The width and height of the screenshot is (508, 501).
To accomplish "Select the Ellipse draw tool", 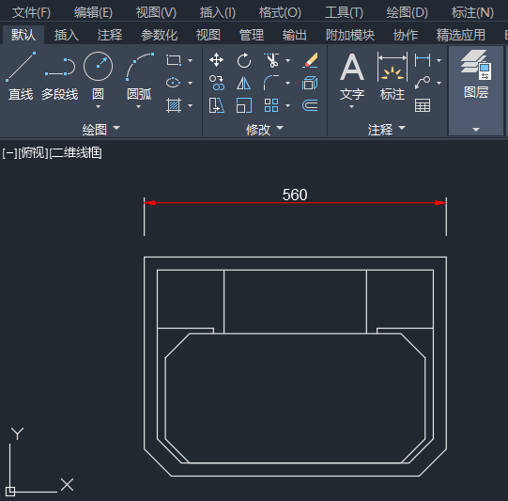I will [174, 83].
